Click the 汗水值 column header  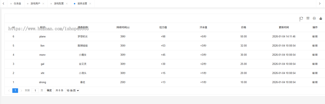pos(203,27)
